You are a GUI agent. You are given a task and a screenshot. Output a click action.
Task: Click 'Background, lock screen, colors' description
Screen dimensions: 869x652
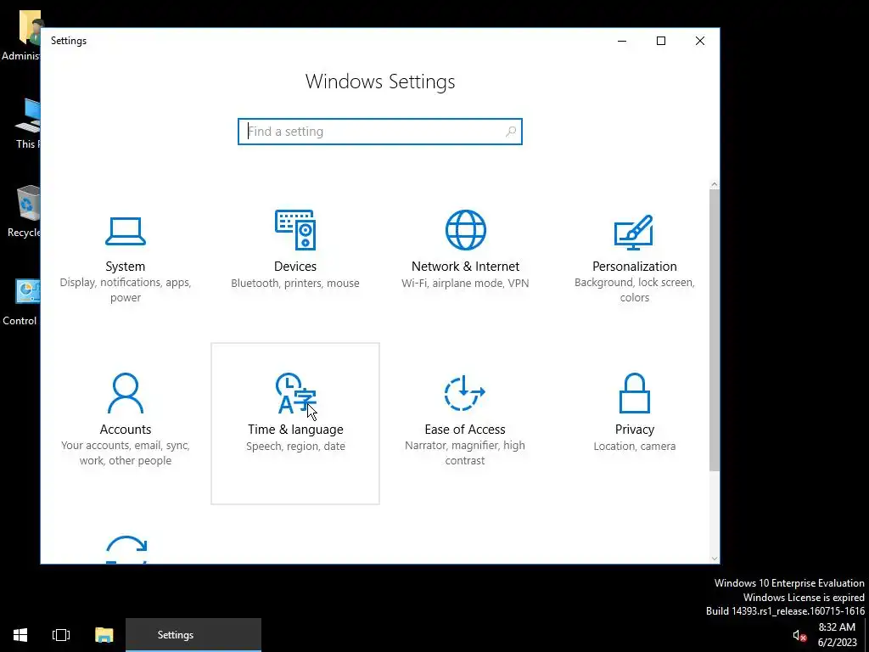point(635,289)
